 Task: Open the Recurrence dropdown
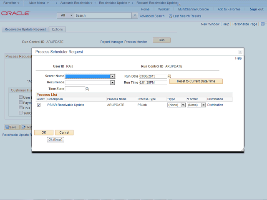[112, 82]
